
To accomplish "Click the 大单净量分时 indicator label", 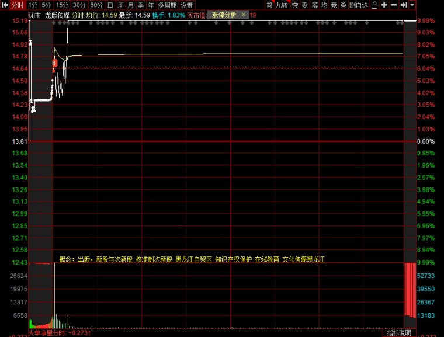I will coord(47,333).
